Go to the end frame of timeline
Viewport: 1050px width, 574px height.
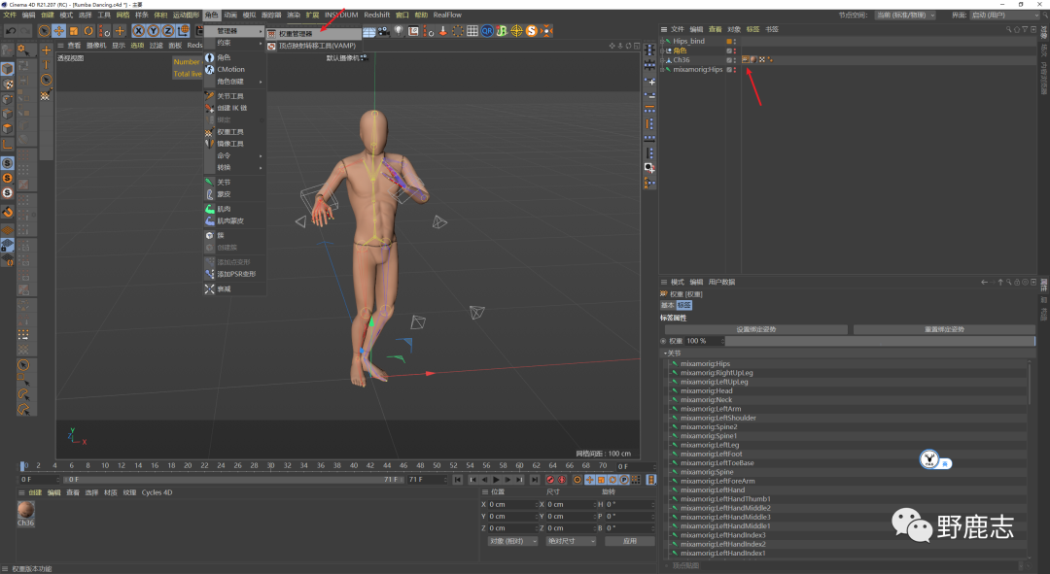click(x=534, y=480)
